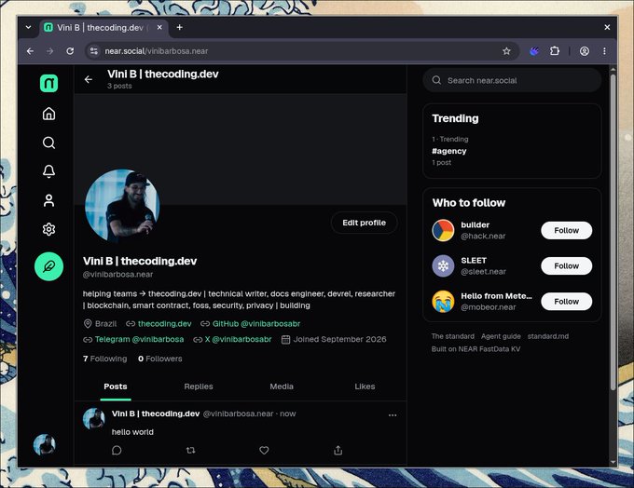Open a new tab with plus button

click(x=180, y=27)
